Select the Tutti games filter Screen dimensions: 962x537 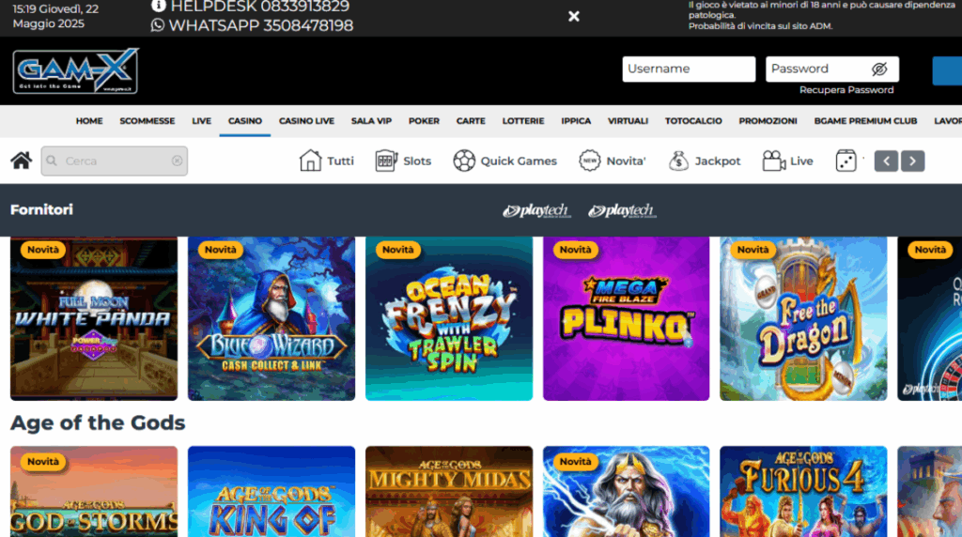point(326,161)
